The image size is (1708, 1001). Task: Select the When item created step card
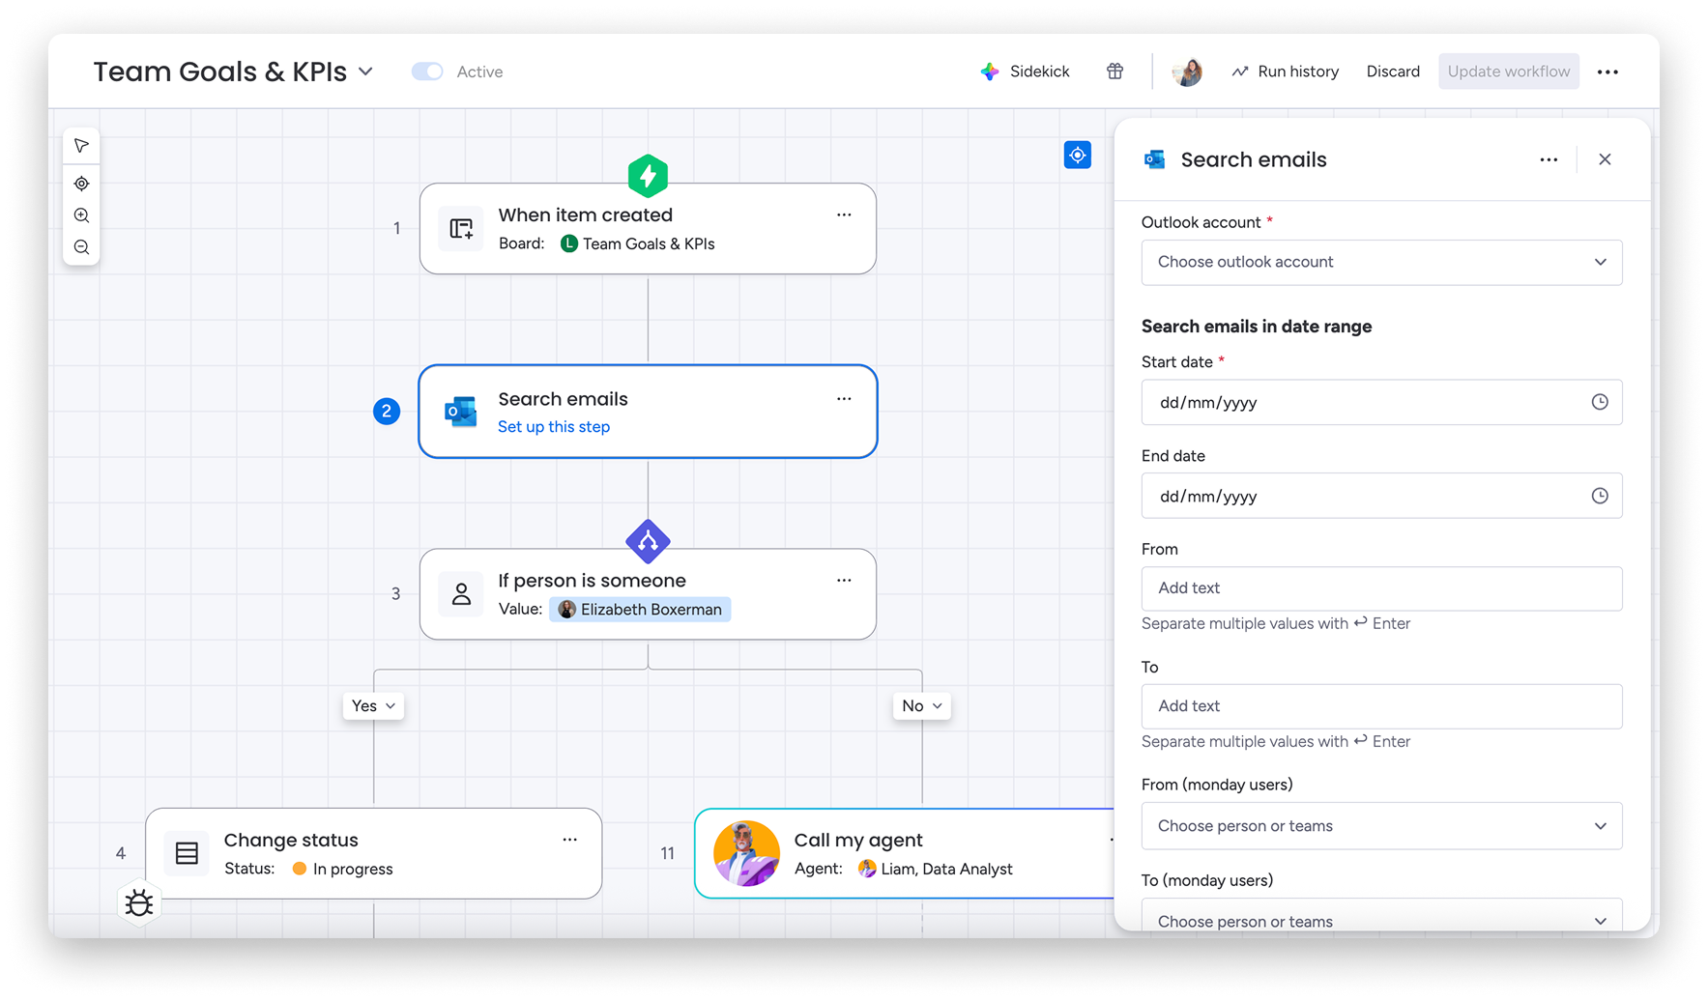pyautogui.click(x=648, y=229)
